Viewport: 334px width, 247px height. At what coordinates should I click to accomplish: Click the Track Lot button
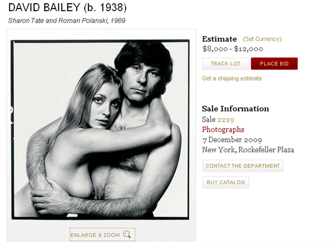[x=225, y=64]
